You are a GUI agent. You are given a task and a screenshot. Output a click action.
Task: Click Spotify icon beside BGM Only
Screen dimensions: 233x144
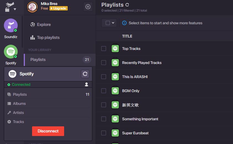pyautogui.click(x=115, y=90)
